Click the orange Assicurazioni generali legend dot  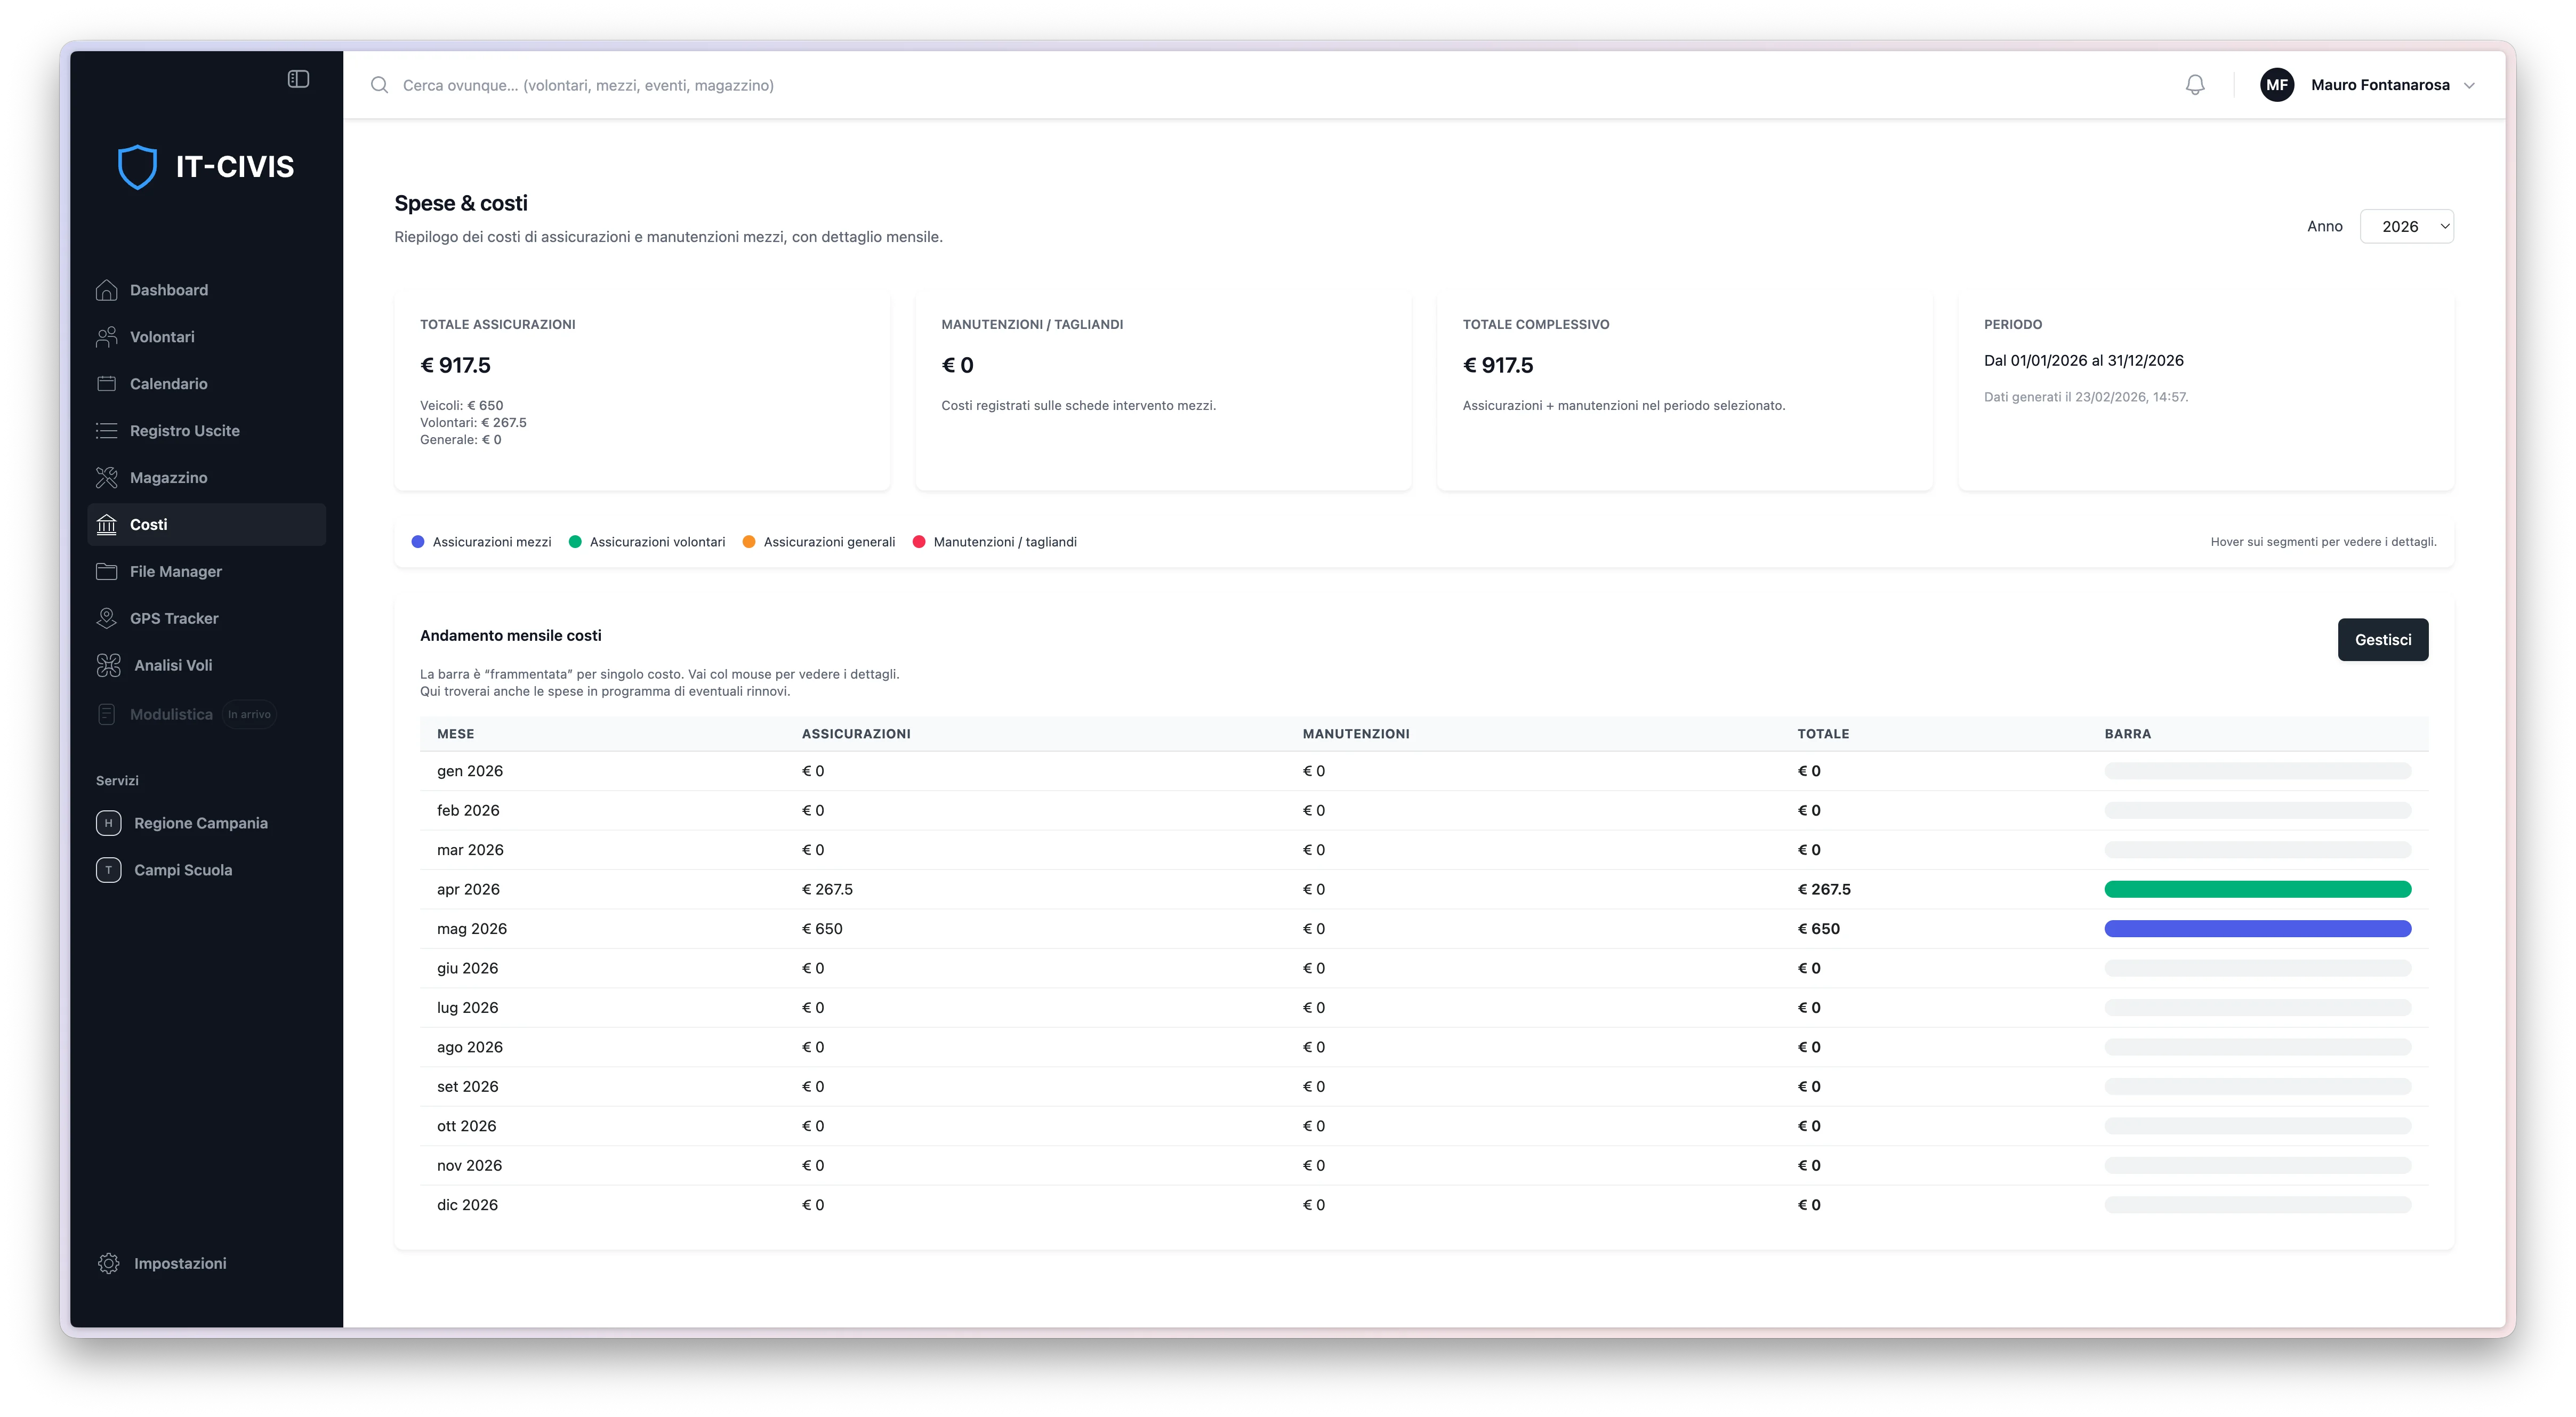(749, 542)
